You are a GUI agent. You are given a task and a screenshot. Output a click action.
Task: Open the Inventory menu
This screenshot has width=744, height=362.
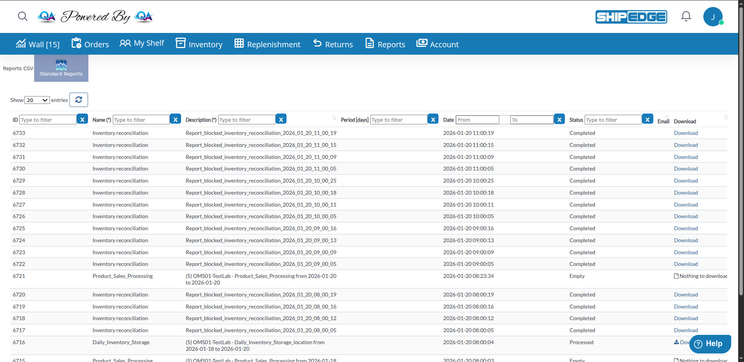199,44
